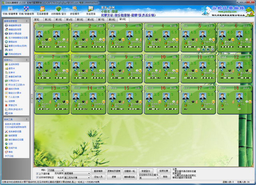The height and width of the screenshot is (185, 256).
Task: Open 赛事文件导出(另存) floppy item
Action: point(16,46)
